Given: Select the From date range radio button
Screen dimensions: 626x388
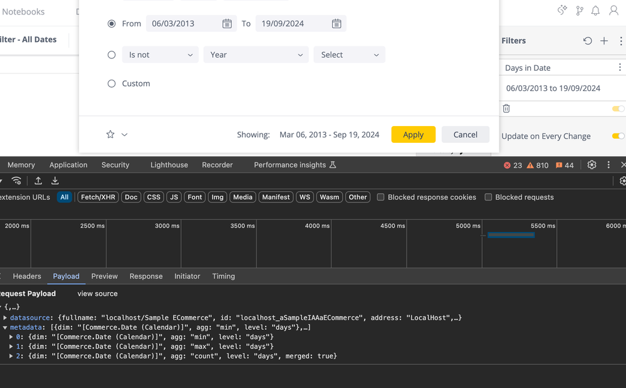Looking at the screenshot, I should pyautogui.click(x=112, y=24).
